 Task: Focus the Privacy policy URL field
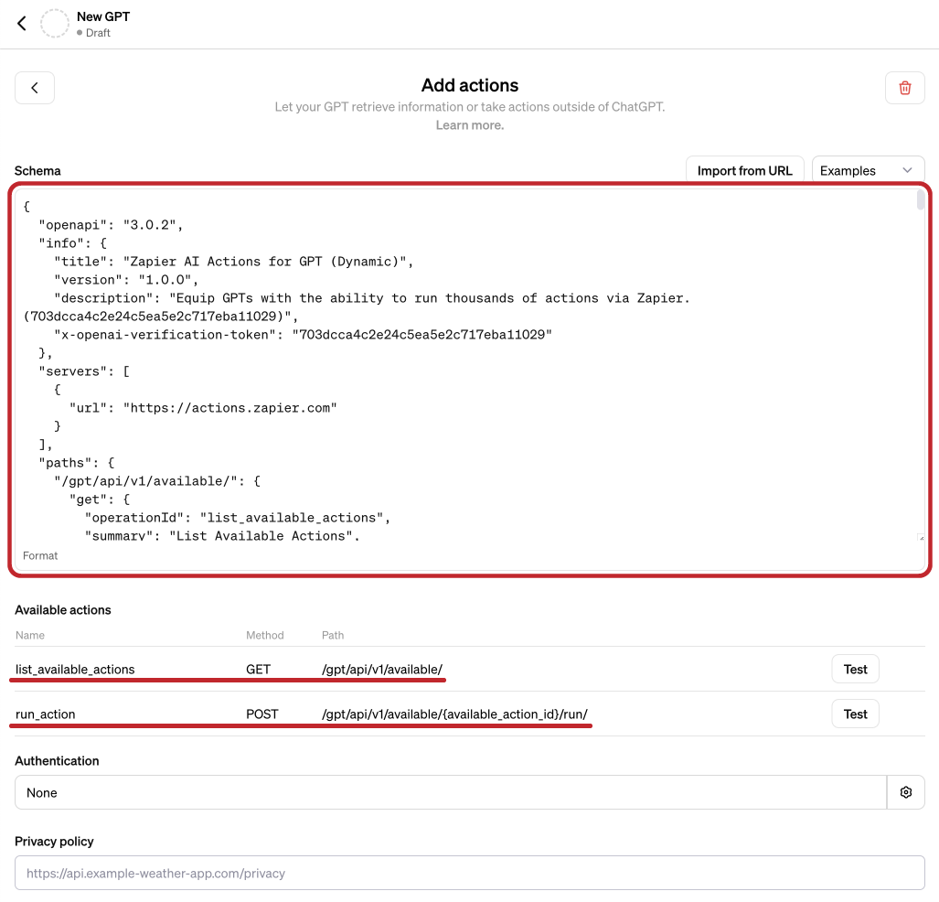470,874
